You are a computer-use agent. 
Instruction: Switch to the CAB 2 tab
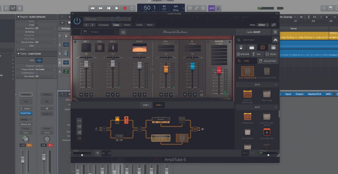tap(158, 105)
